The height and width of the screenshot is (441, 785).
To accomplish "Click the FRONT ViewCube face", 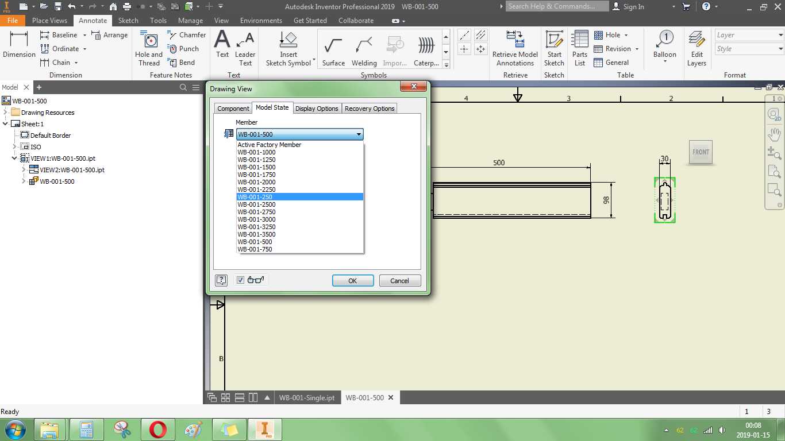I will [x=701, y=152].
